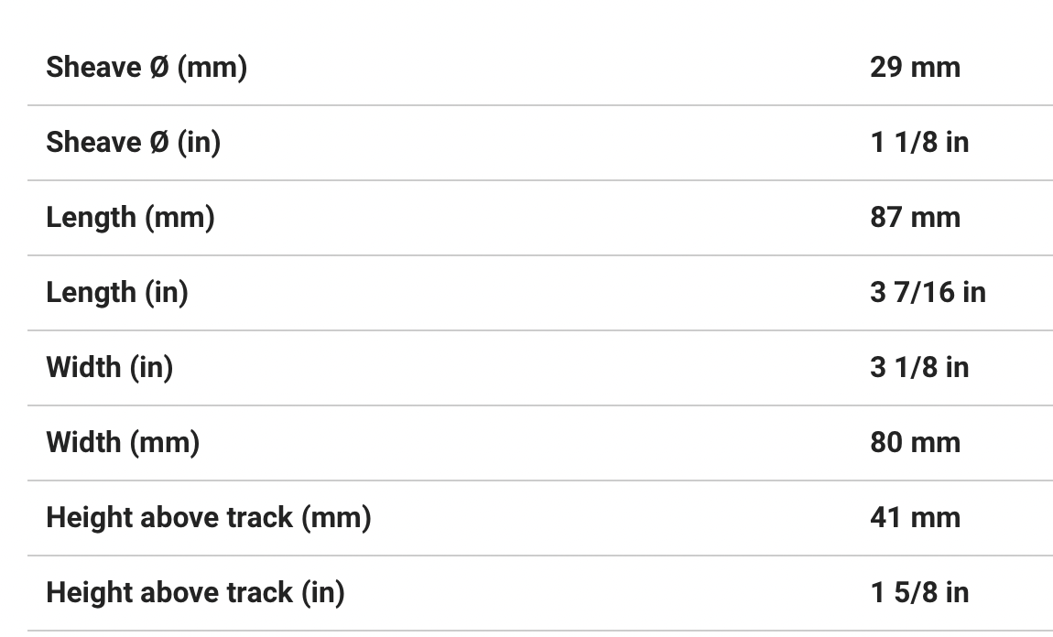1053x637 pixels.
Task: Click the "Width (in)" label
Action: 109,368
